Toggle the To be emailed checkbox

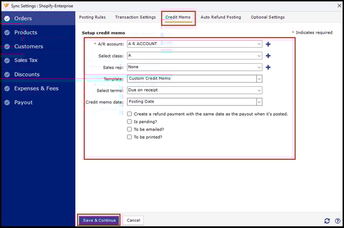(130, 129)
